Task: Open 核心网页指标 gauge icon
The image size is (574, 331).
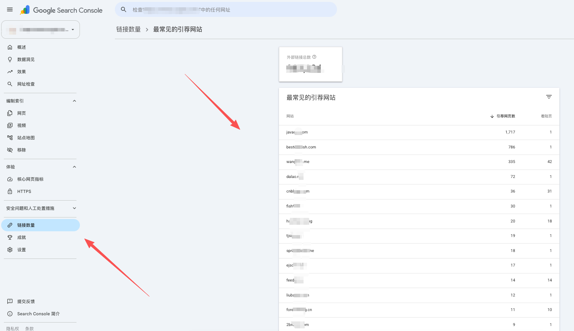Action: click(x=10, y=179)
